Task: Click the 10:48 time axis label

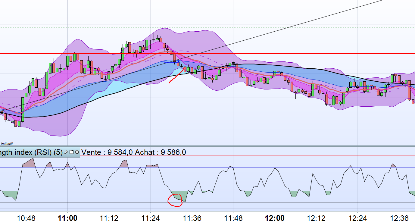Action: [26, 218]
